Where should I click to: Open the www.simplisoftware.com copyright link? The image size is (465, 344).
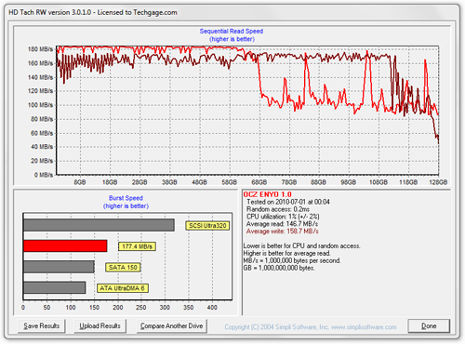pyautogui.click(x=364, y=327)
